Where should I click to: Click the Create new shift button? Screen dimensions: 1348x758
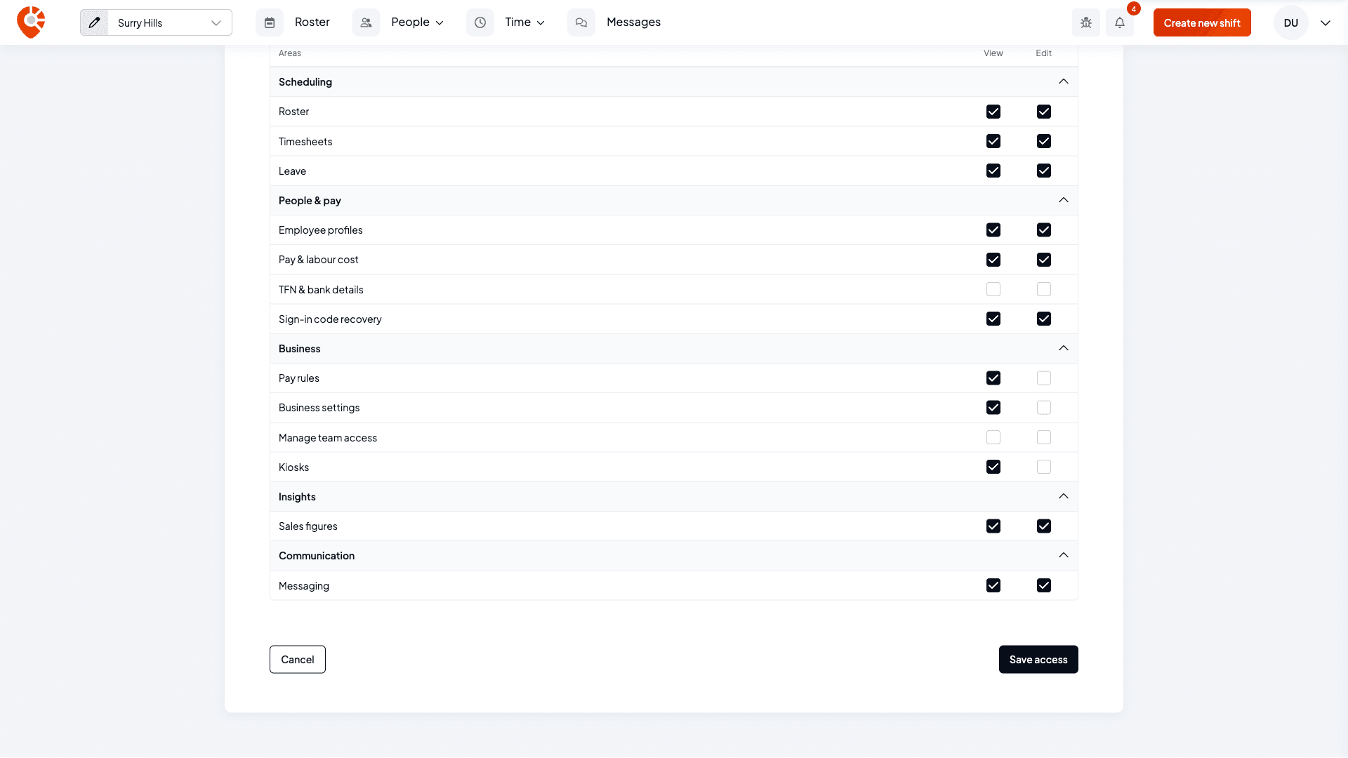pyautogui.click(x=1202, y=22)
